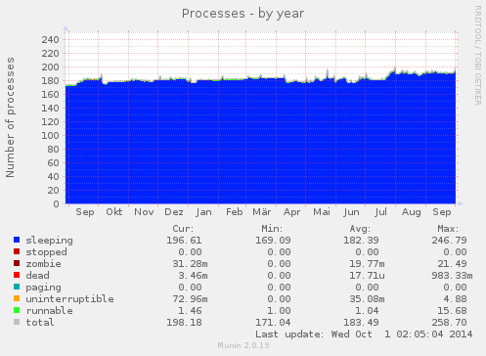Select the 'dead' legend label
Image resolution: width=486 pixels, height=356 pixels.
coord(37,276)
